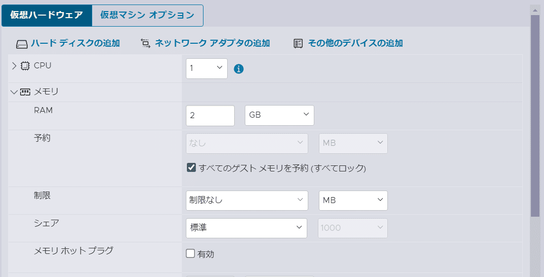Screen dimensions: 544x277
Task: Switch to 仮想マシン オプション tab
Action: (x=148, y=15)
